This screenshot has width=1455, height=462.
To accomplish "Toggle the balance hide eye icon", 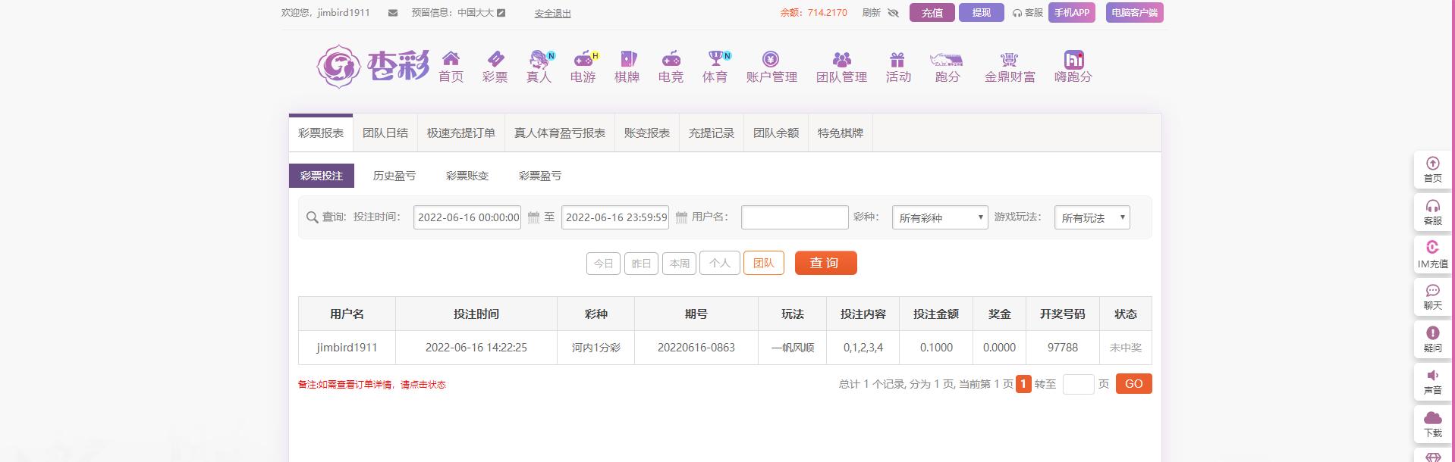I will 893,13.
